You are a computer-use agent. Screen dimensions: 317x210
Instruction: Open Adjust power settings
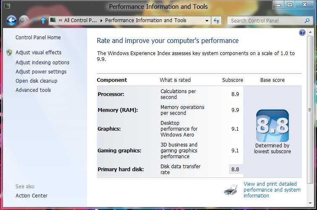[x=41, y=72]
